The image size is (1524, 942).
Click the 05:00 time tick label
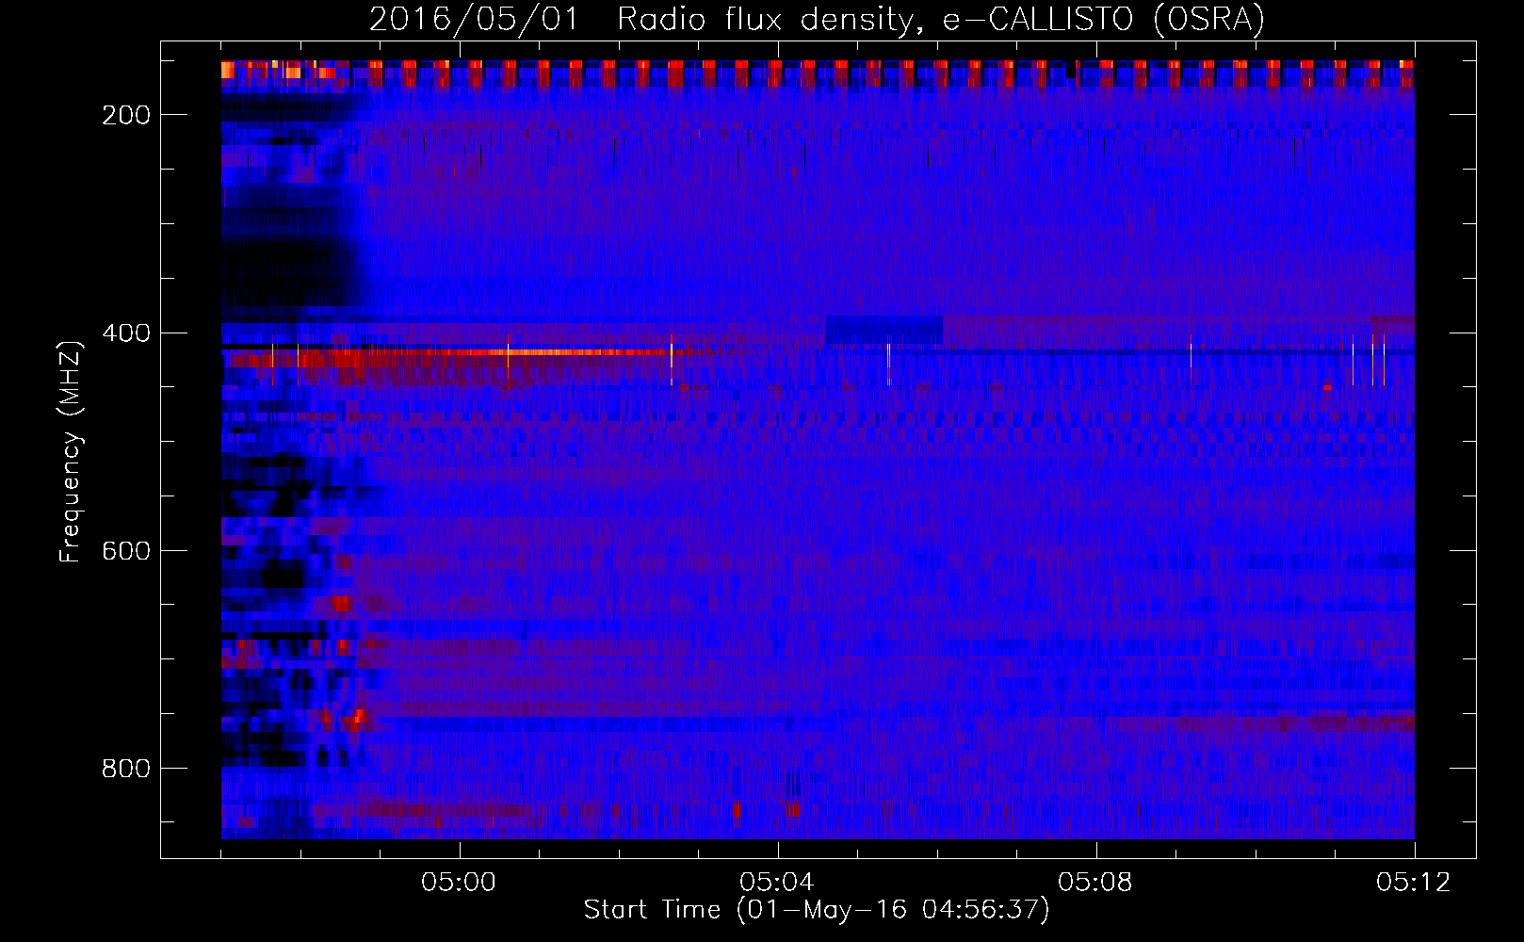pos(459,883)
